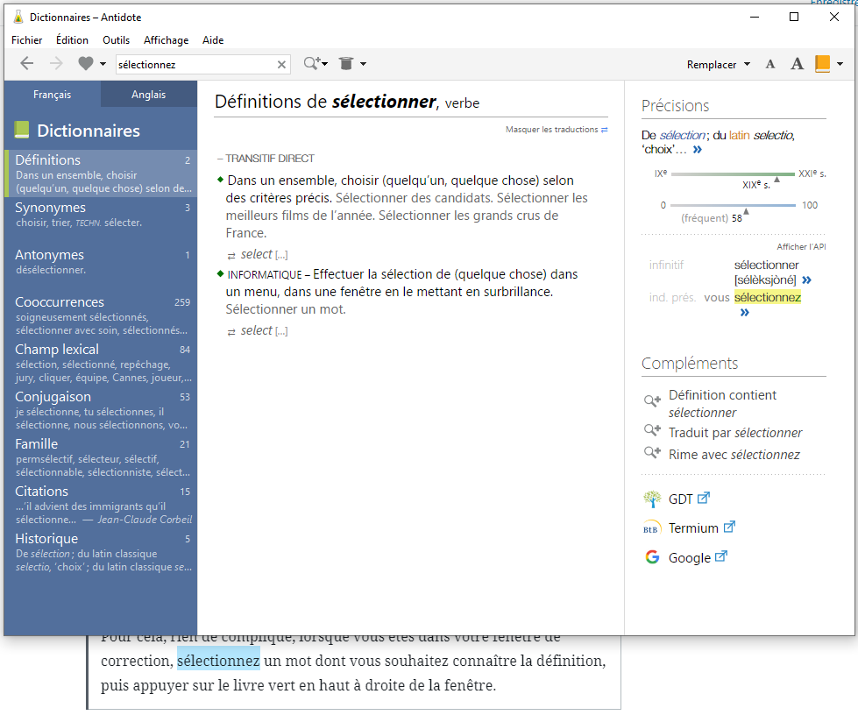Expand first 'select' translation ellipsis
This screenshot has width=858, height=715.
pyautogui.click(x=281, y=255)
